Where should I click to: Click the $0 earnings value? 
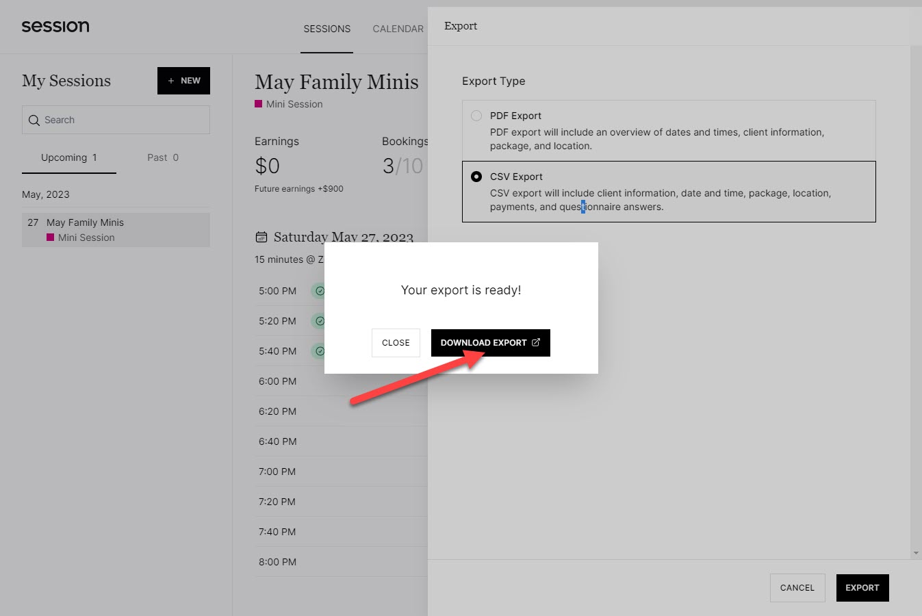[267, 166]
